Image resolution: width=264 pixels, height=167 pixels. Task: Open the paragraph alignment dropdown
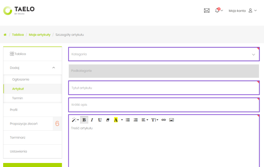click(145, 120)
